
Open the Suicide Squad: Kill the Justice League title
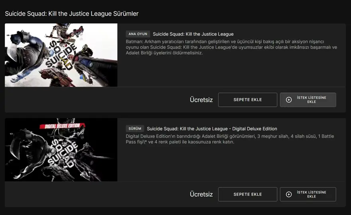coord(193,34)
